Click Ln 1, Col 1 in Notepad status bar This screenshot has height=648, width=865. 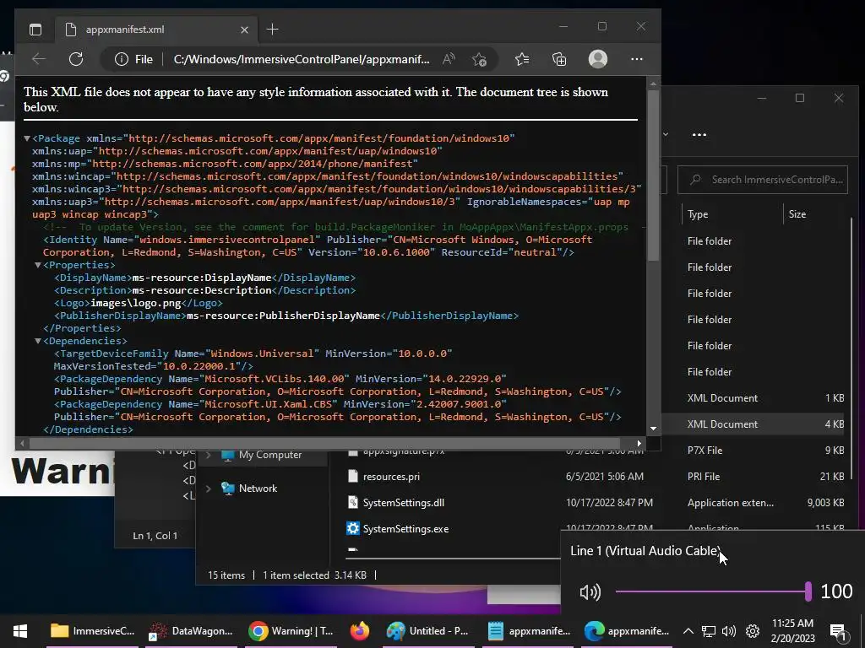155,536
